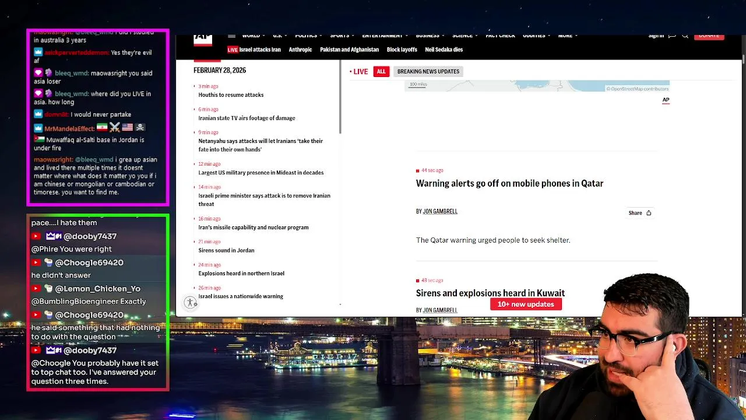Switch to BREAKING NEWS UPDATES tab
The height and width of the screenshot is (420, 746).
[x=428, y=71]
